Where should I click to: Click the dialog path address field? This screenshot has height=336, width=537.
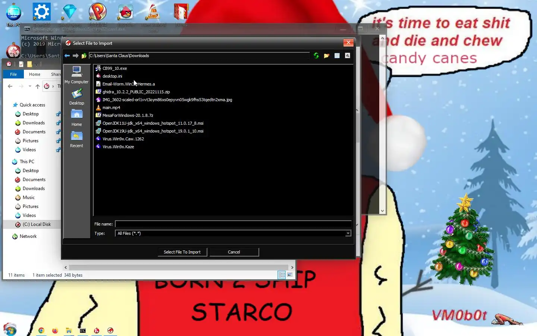coord(199,56)
